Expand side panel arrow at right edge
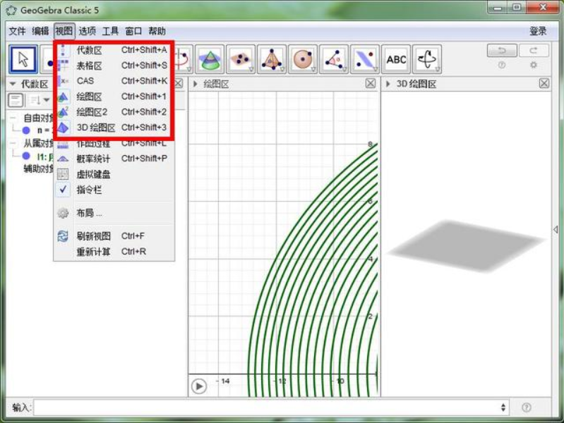Image resolution: width=564 pixels, height=423 pixels. click(x=556, y=229)
